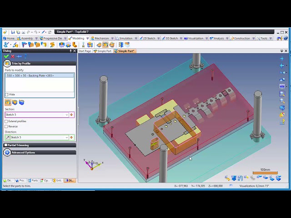Open the Direction dropdown
Image resolution: width=291 pixels, height=218 pixels.
(66, 138)
